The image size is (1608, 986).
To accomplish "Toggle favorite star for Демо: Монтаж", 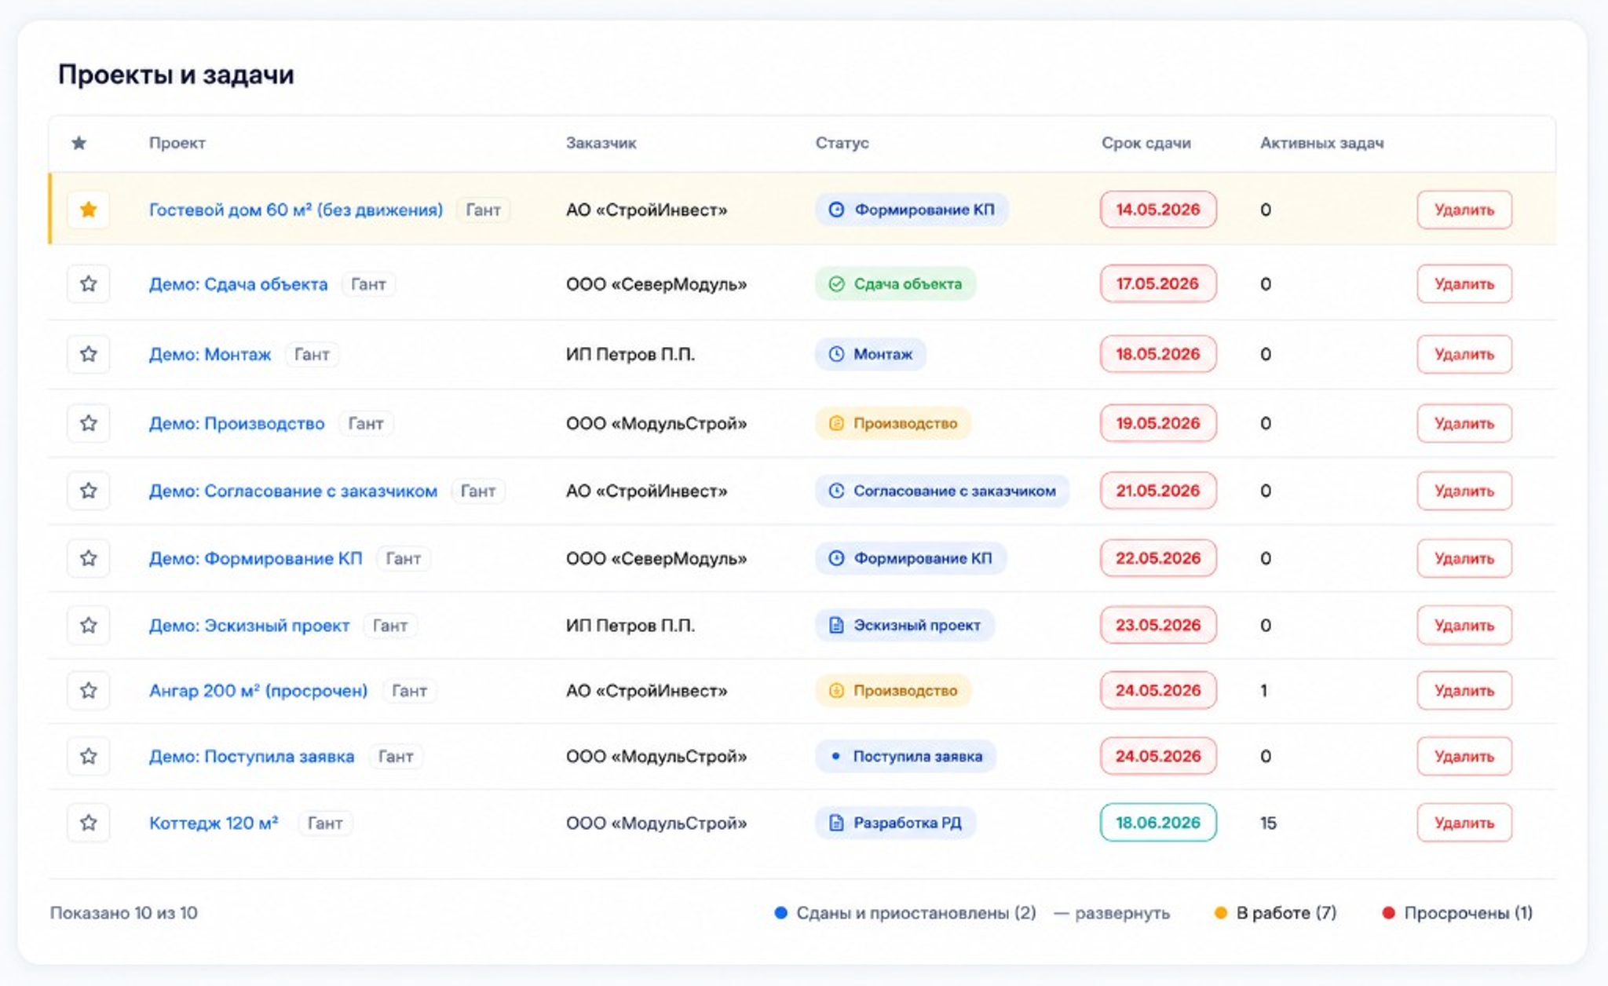I will (x=88, y=354).
